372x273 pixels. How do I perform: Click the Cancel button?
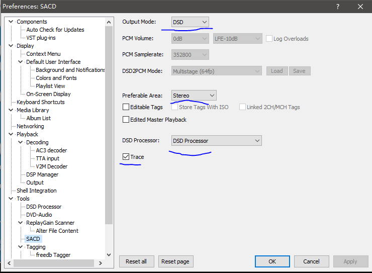click(311, 261)
